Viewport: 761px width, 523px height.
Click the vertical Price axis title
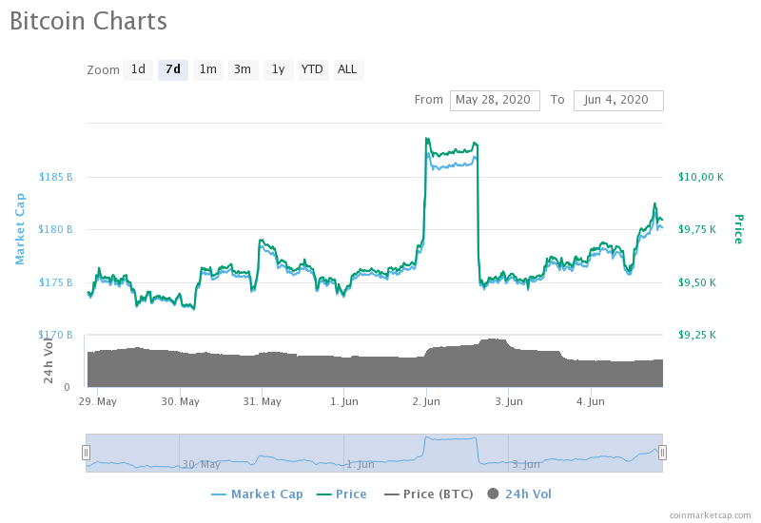tap(738, 229)
